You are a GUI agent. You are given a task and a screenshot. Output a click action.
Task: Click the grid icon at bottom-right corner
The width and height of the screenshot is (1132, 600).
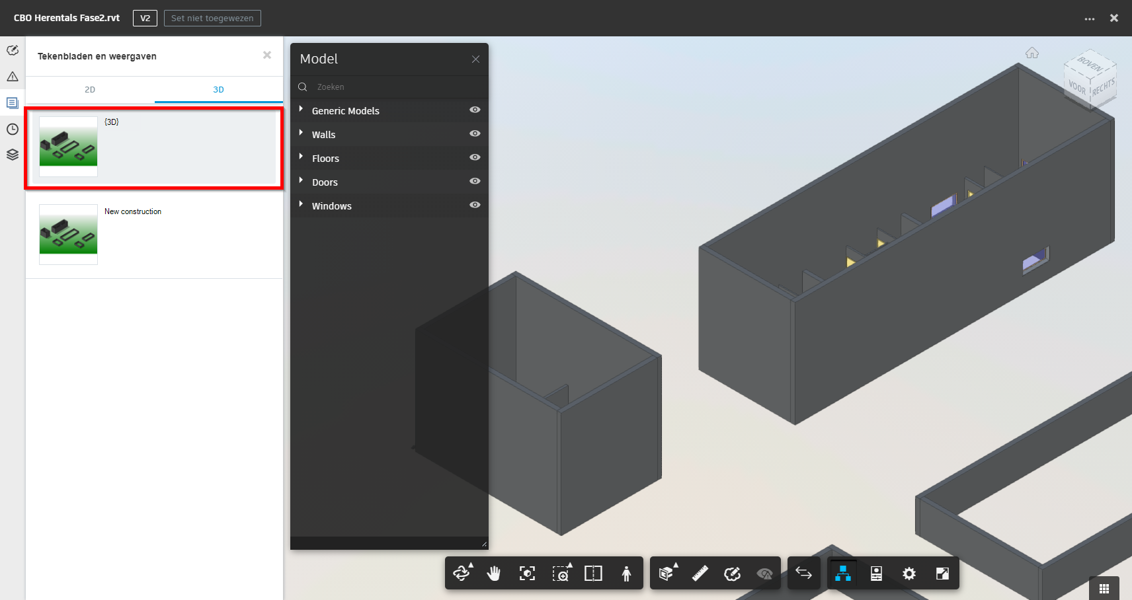pyautogui.click(x=1104, y=588)
